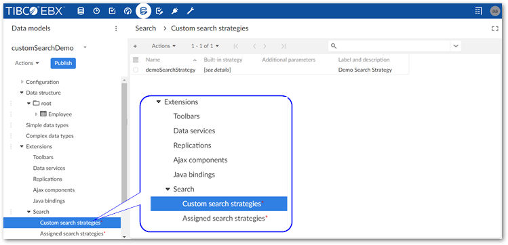The width and height of the screenshot is (508, 245).
Task: Open the sidebar Actions dropdown next to Publish
Action: (x=27, y=63)
